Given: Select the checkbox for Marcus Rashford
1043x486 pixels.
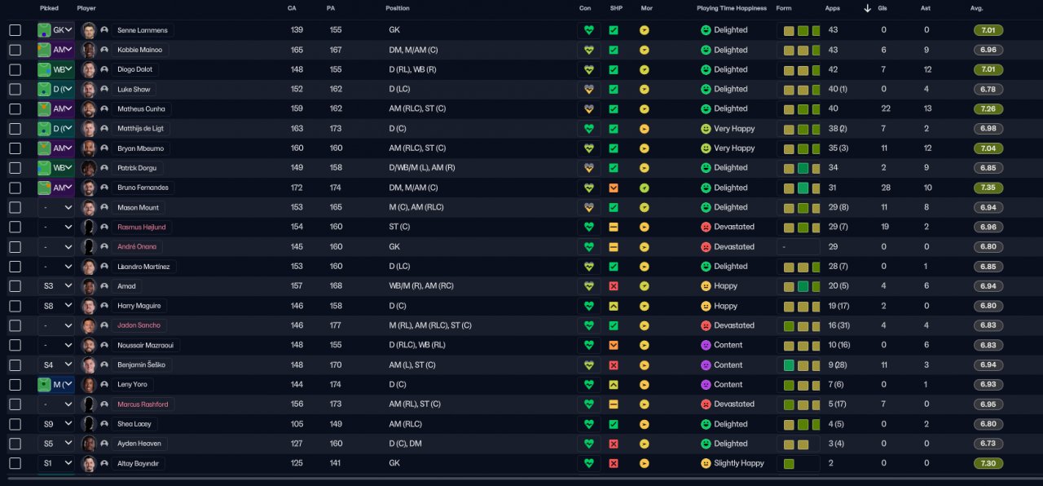Looking at the screenshot, I should [15, 404].
